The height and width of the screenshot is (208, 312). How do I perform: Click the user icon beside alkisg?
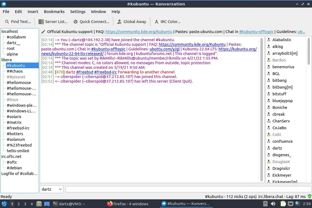click(269, 47)
